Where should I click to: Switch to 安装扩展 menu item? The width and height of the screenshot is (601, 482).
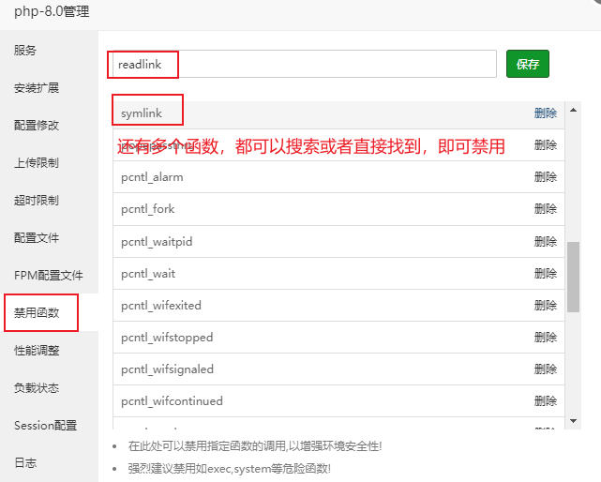(37, 87)
